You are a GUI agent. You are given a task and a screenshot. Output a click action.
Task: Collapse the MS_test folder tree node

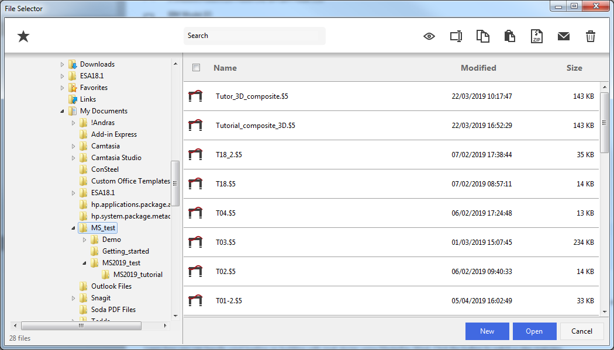pos(73,228)
